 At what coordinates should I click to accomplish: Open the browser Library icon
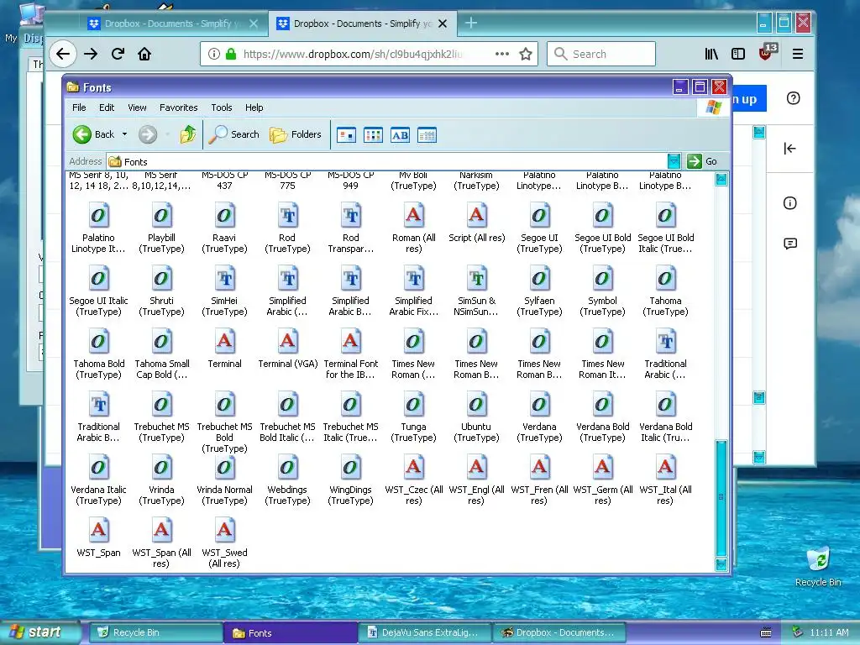tap(711, 54)
